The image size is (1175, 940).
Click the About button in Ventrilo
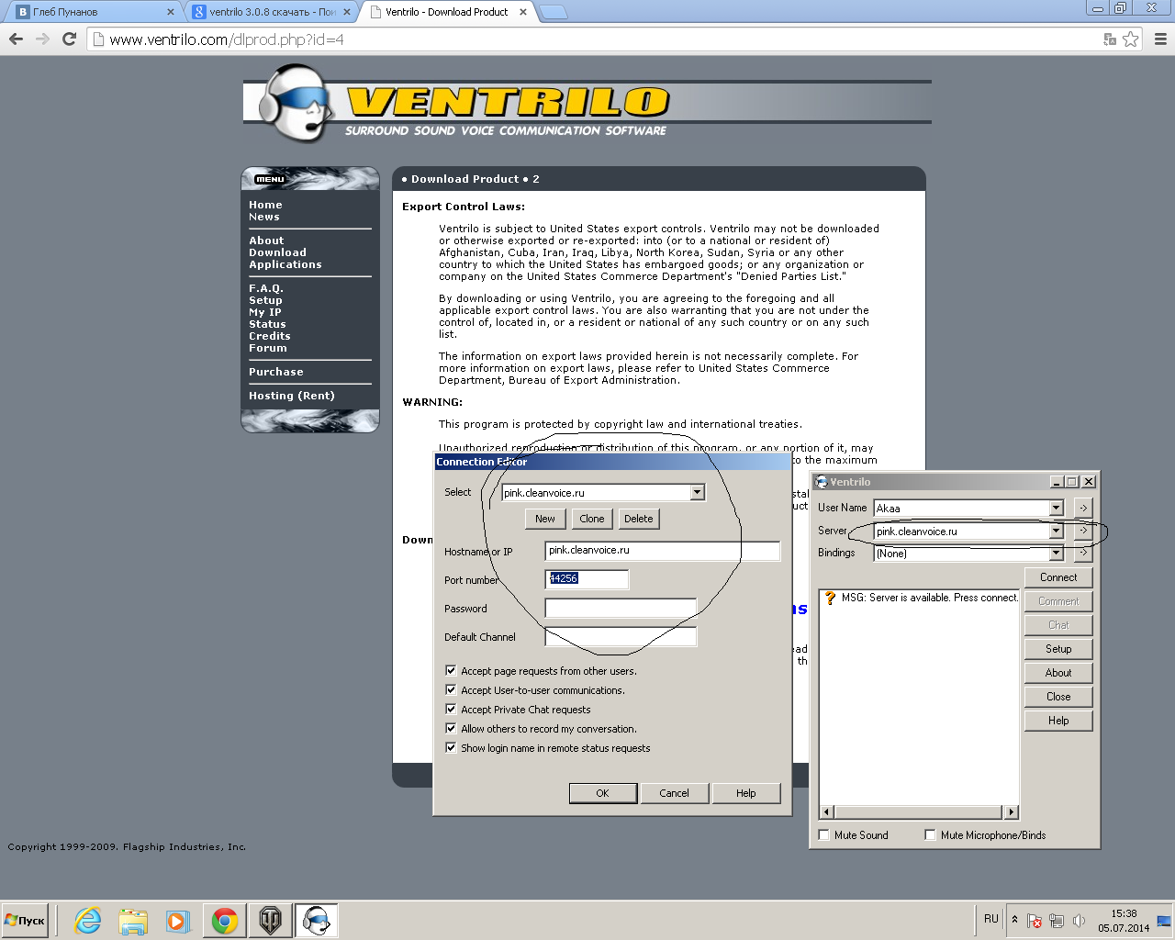click(1058, 673)
